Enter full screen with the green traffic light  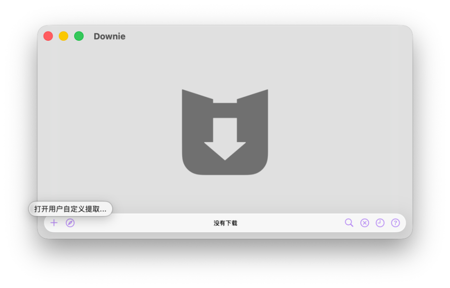point(78,36)
